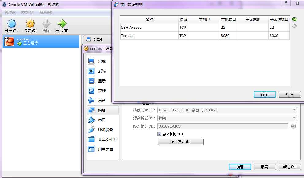Viewport: 304px width, 178px height.
Task: Open Display (显示) settings category
Action: [x=102, y=81]
